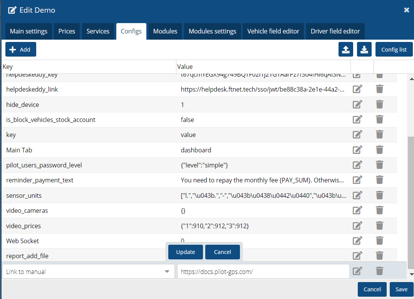Screen dimensions: 414x299
Task: Switch to the Modules settings tab
Action: pos(212,31)
